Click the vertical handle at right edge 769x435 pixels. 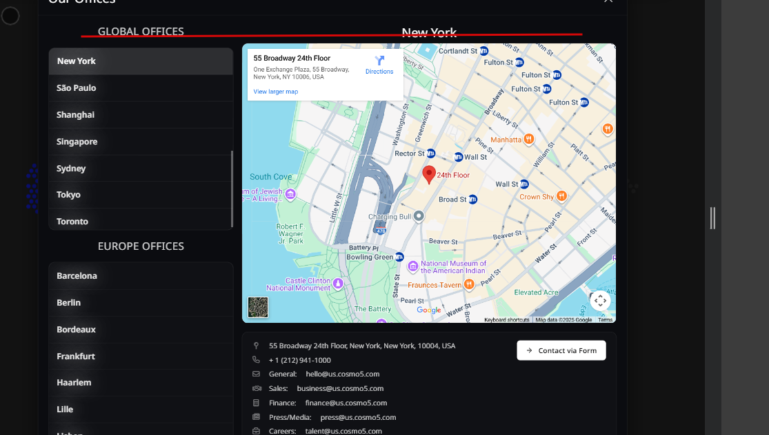click(712, 217)
